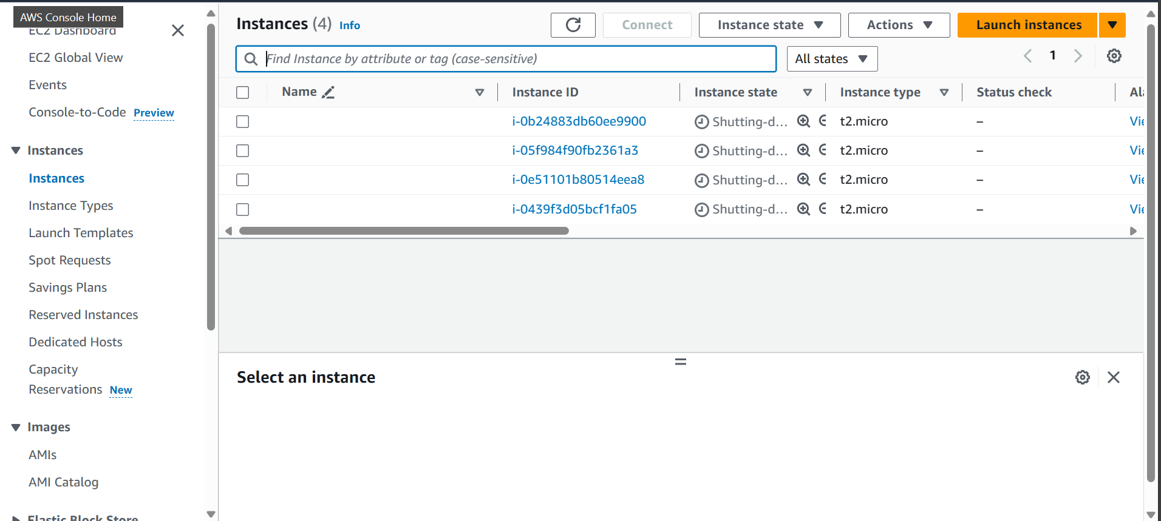Click the panel resize handle icon
This screenshot has height=521, width=1161.
point(681,361)
